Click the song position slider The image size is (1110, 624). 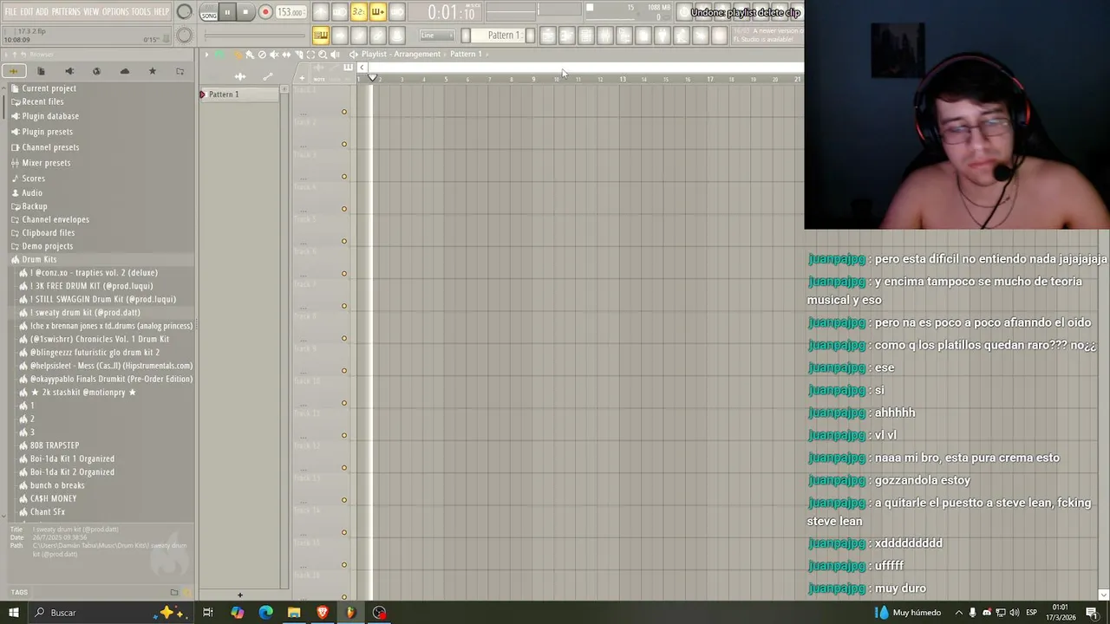[253, 36]
